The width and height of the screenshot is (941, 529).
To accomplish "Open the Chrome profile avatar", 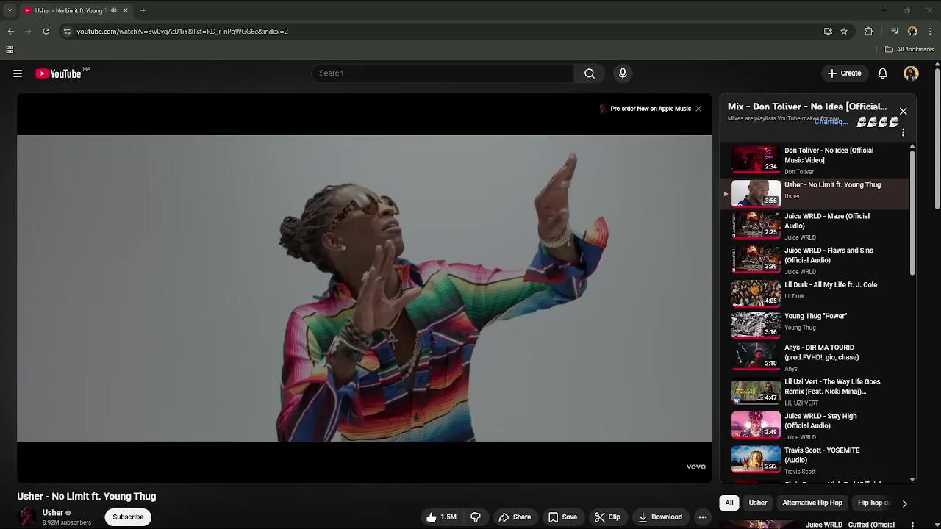I will tap(912, 31).
